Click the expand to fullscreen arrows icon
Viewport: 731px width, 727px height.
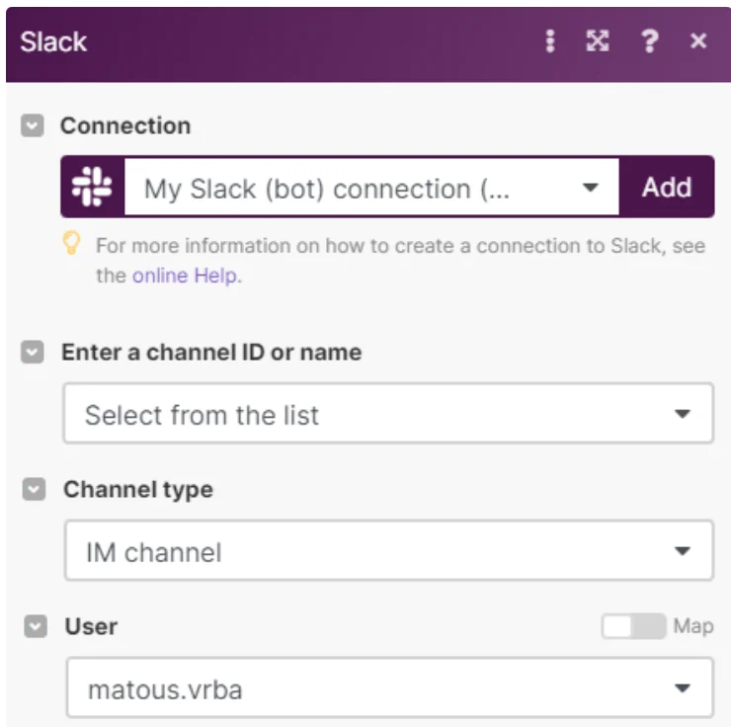[x=598, y=41]
